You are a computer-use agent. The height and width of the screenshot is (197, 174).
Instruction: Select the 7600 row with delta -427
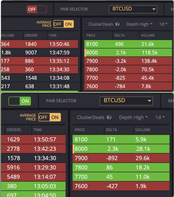point(121,186)
